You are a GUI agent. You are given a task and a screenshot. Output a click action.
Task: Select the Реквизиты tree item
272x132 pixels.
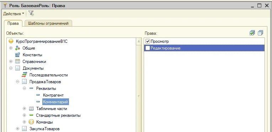click(46, 88)
